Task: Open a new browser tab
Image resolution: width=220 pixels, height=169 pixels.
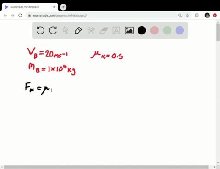Action: coord(63,7)
